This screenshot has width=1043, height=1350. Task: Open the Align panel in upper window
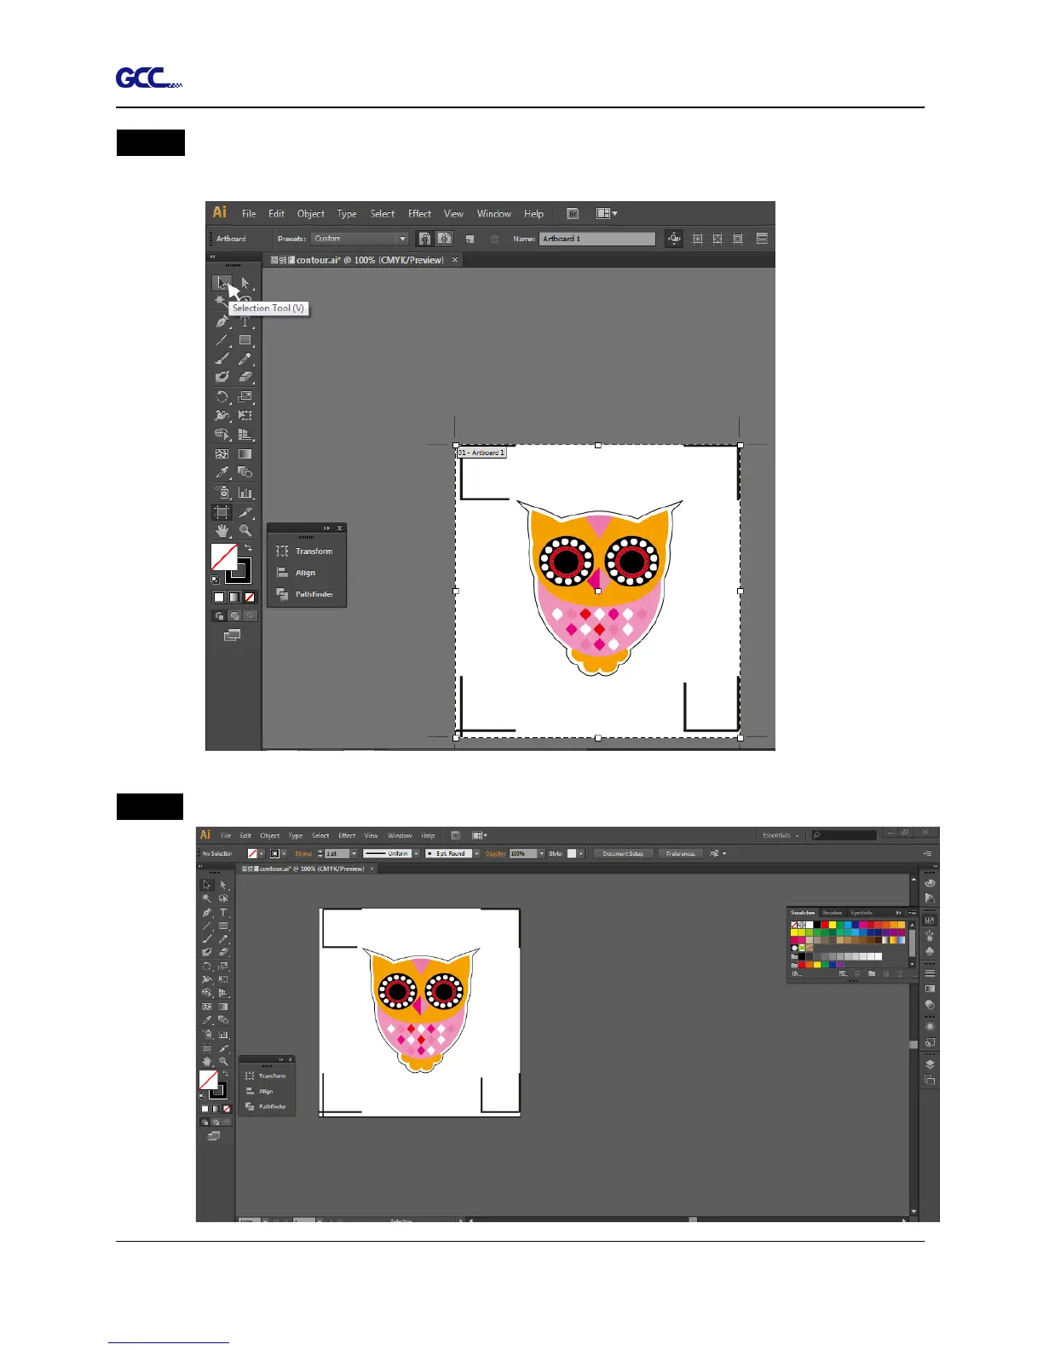point(306,573)
